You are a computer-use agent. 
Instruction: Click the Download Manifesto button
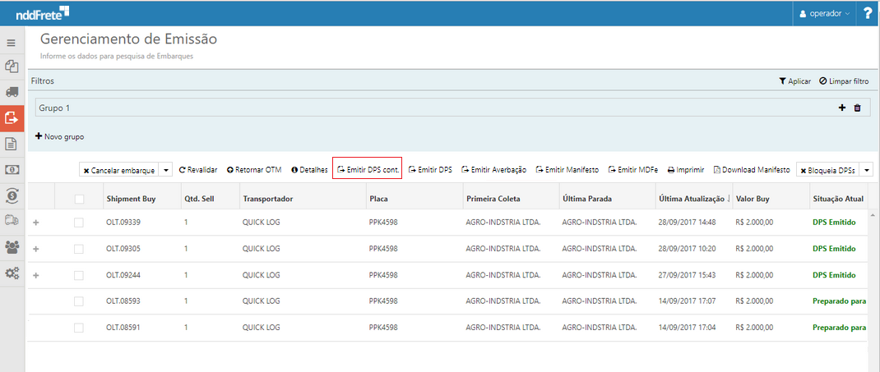(x=752, y=170)
